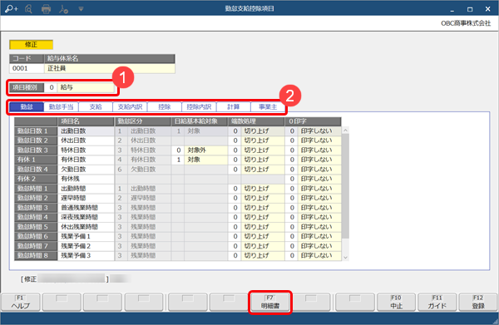Screen dimensions: 499x325
Task: Select 残業予備 1 item name cell
Action: click(86, 236)
